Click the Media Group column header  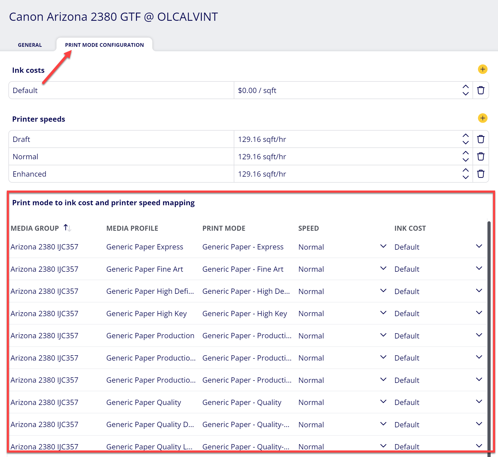pyautogui.click(x=35, y=228)
